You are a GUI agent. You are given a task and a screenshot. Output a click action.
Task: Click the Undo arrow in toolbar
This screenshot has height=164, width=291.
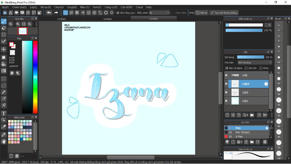(49, 13)
